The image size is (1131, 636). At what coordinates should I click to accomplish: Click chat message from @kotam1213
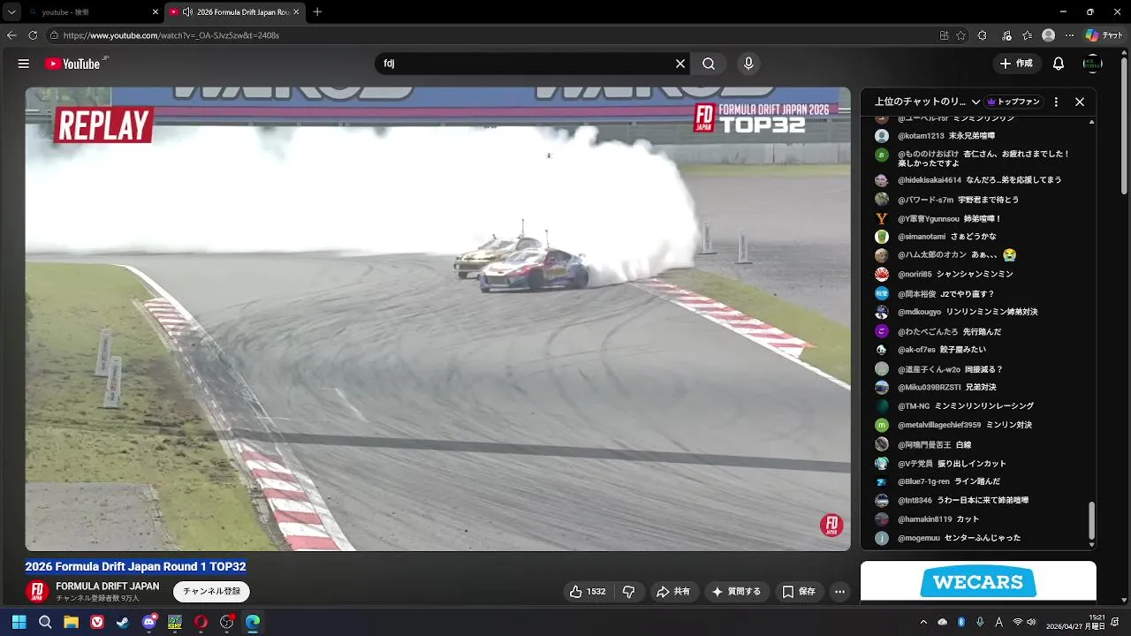click(x=946, y=136)
